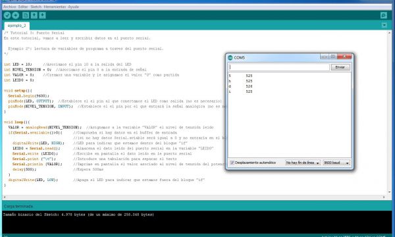Toggle Desplazamiento automático checkbox
Screen dimensions: 395x237
pos(232,163)
